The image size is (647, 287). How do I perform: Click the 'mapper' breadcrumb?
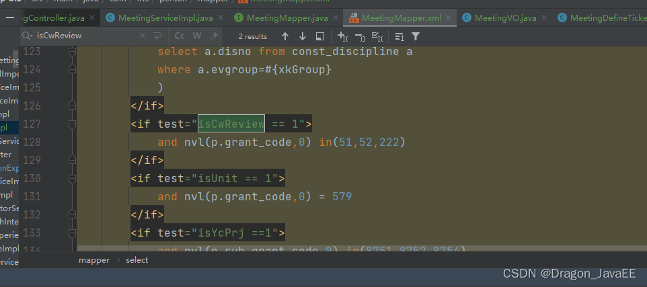coord(94,260)
